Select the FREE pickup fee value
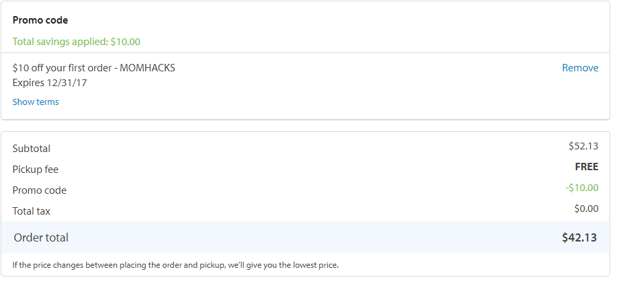 (x=586, y=167)
